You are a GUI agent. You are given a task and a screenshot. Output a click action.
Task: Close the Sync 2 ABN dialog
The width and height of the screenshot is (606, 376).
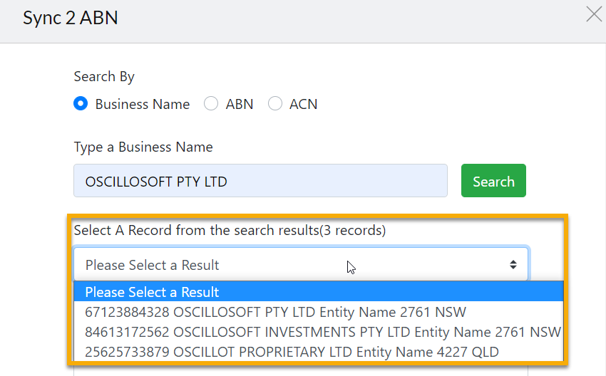point(594,14)
